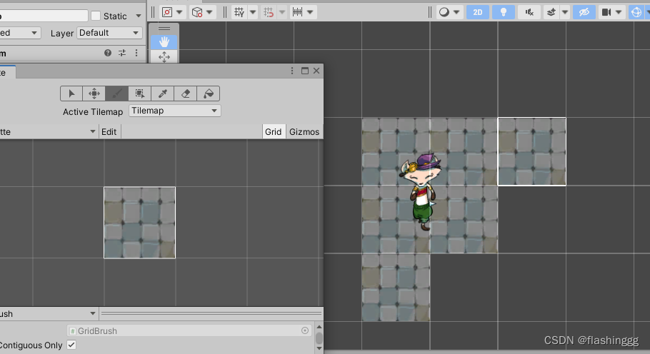Select the stone floor tile in the palette

point(140,223)
